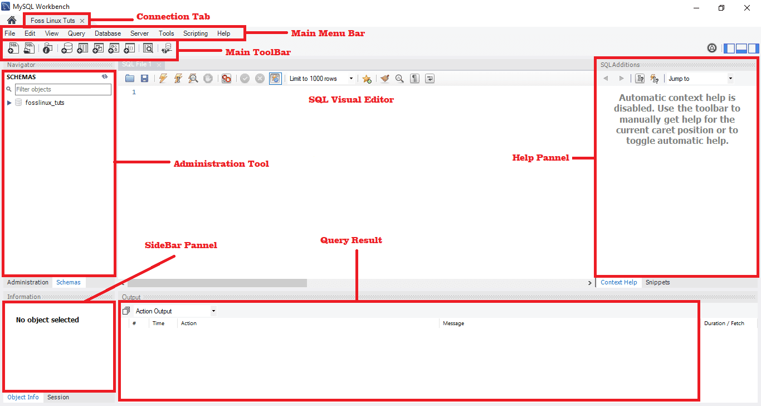
Task: Open the Limit to 1000 rows dropdown
Action: click(x=321, y=79)
